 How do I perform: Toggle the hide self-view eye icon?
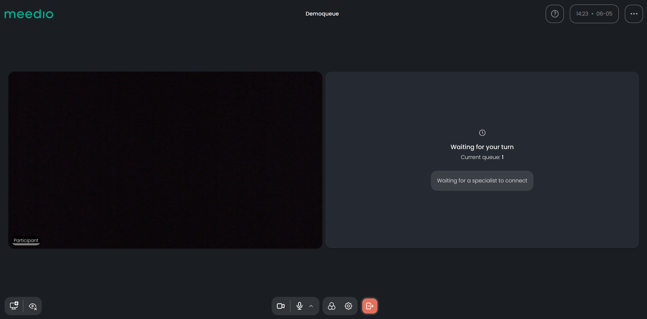click(33, 306)
